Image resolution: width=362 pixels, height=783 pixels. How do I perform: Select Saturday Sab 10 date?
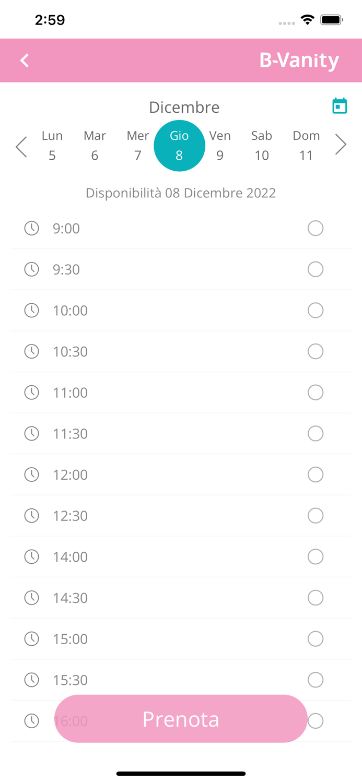click(x=262, y=146)
